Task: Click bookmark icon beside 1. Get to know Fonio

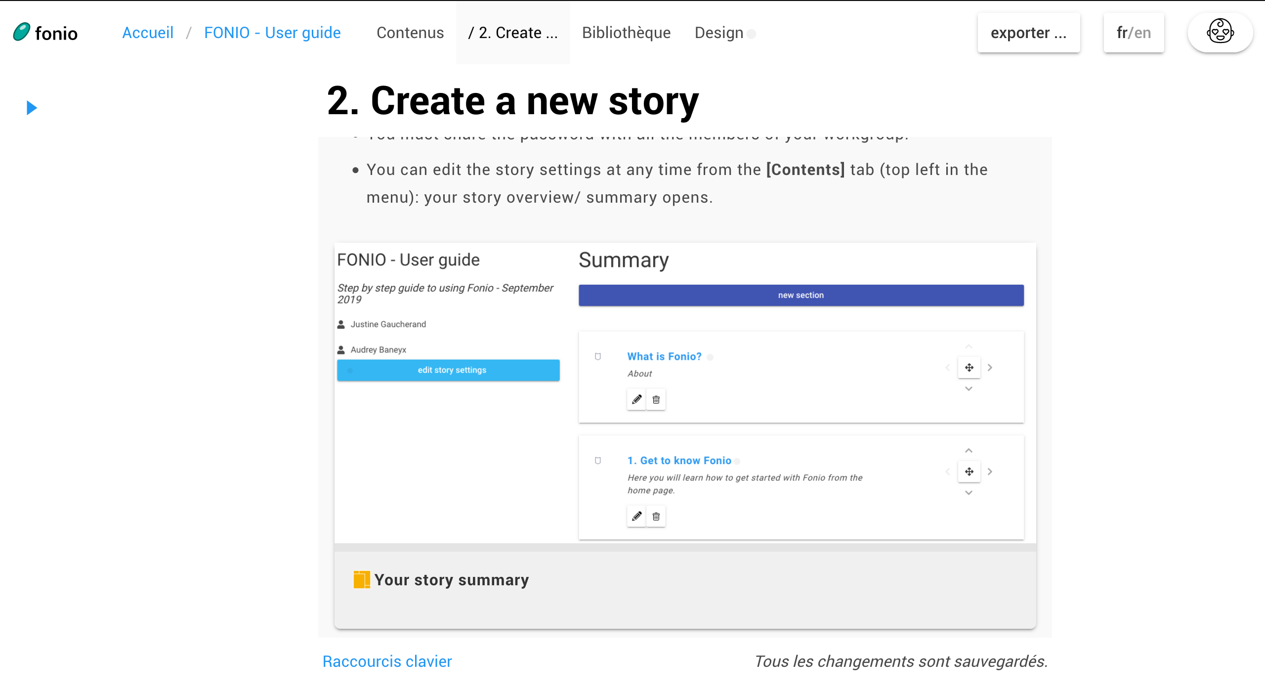Action: coord(598,461)
